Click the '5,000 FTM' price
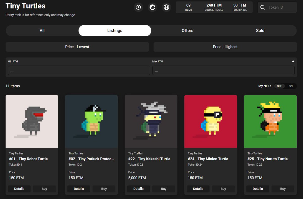303x199 pixels. tap(137, 178)
